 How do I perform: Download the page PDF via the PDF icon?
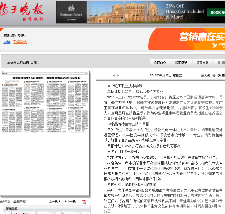tap(84, 202)
